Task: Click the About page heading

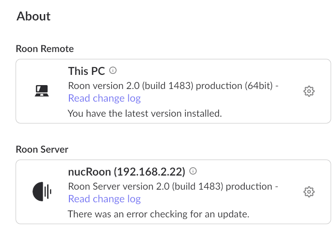Action: click(x=34, y=16)
